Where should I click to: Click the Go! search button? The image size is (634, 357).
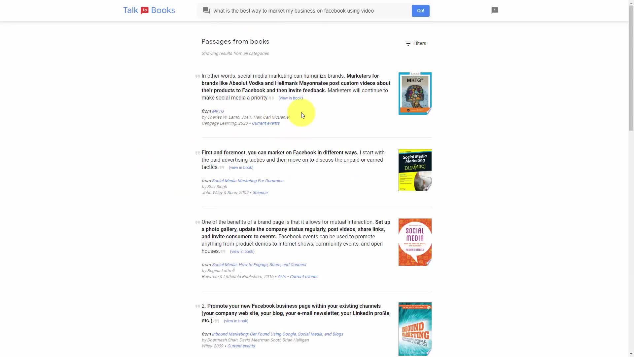pyautogui.click(x=420, y=11)
